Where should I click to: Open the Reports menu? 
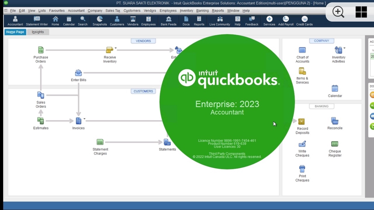tap(218, 10)
